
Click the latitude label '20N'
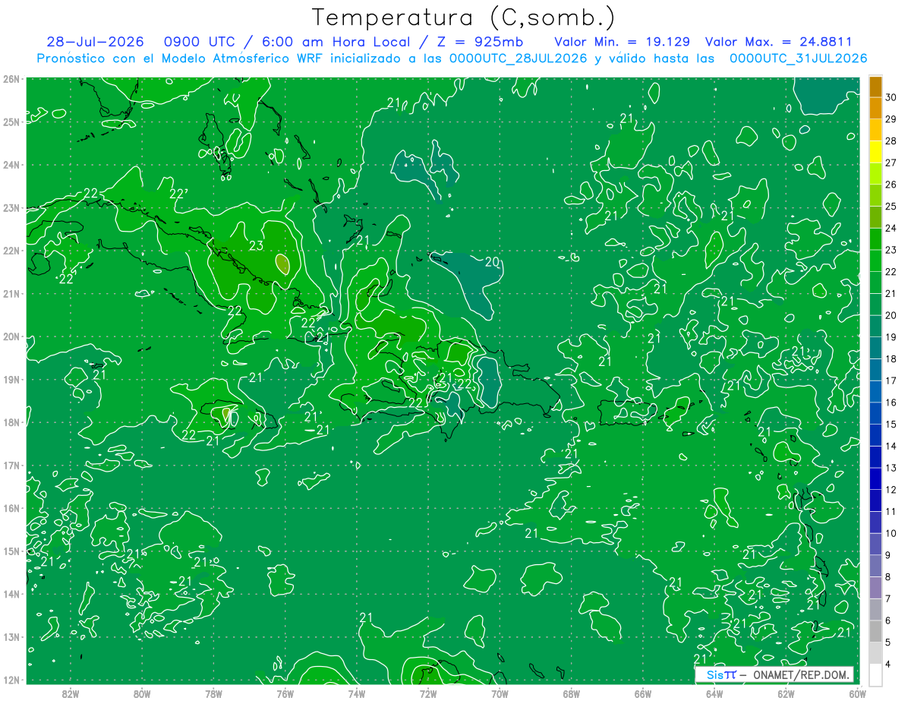tap(11, 336)
